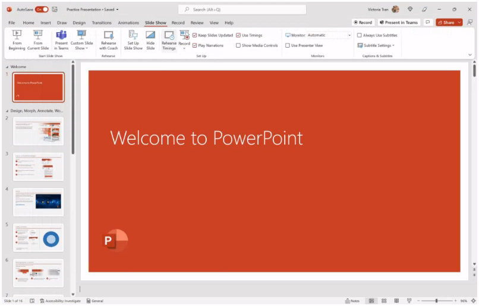Select slide 2 thumbnail
The image size is (479, 306).
pos(39,132)
